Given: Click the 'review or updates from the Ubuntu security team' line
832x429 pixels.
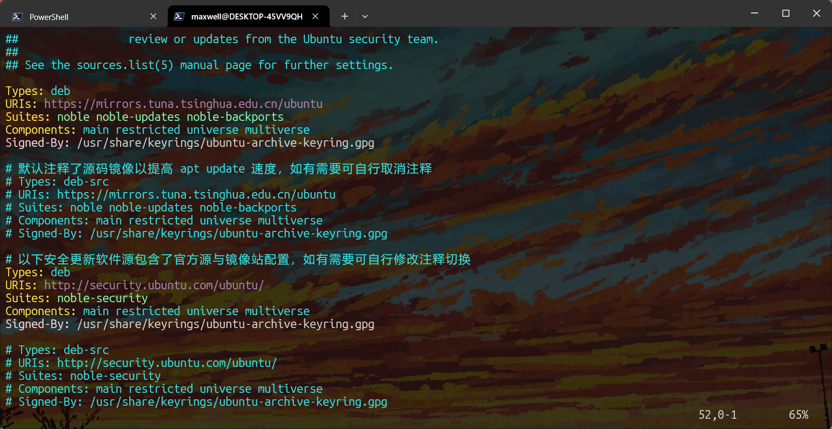Looking at the screenshot, I should 284,39.
